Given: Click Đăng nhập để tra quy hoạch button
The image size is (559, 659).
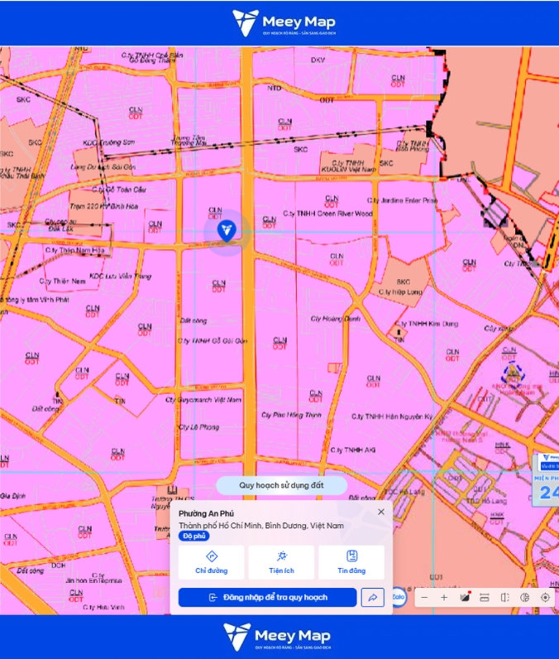Looking at the screenshot, I should coord(268,597).
